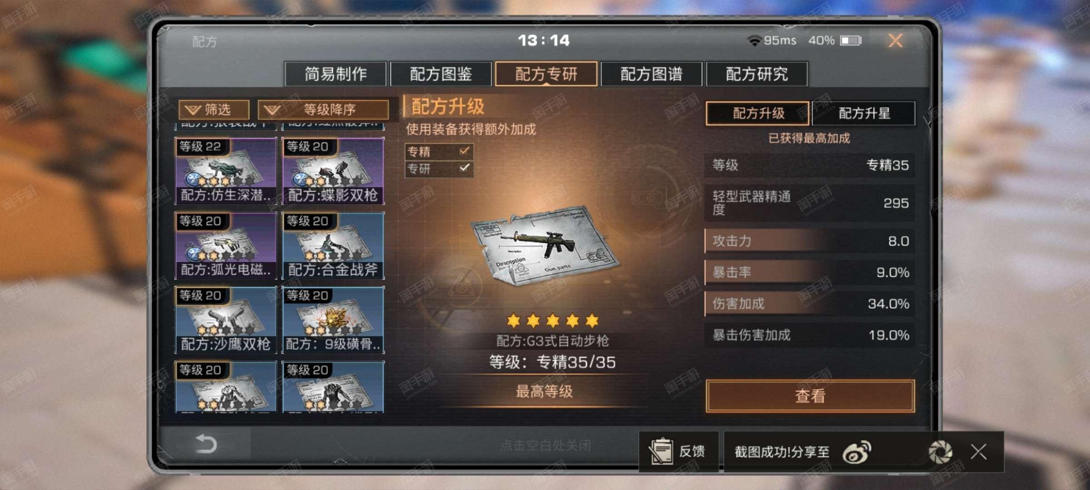Expand the 筛选 filter dropdown
This screenshot has height=490, width=1090.
point(214,109)
